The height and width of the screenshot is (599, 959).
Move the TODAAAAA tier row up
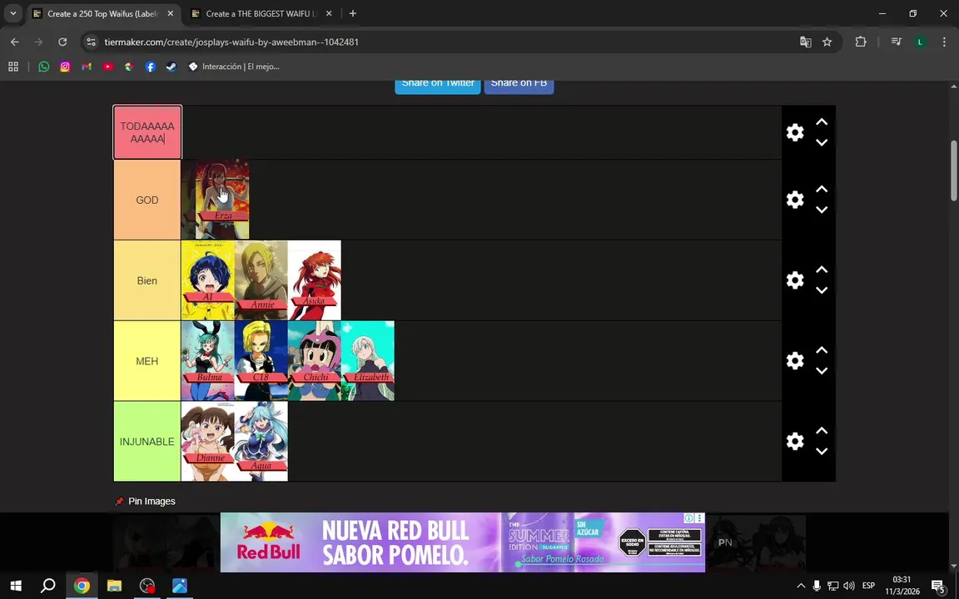(x=822, y=122)
